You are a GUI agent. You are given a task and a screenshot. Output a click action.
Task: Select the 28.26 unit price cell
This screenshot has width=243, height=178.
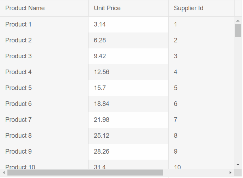(x=102, y=152)
